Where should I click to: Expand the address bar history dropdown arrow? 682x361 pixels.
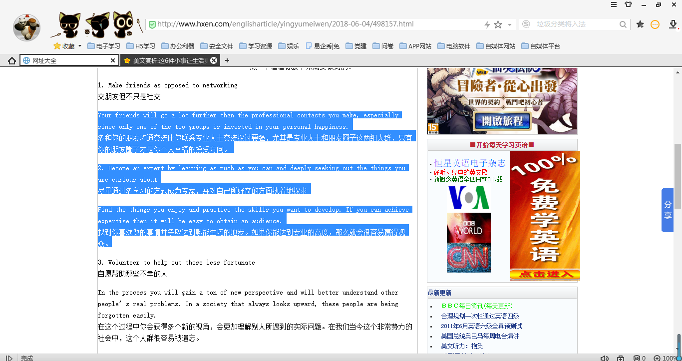click(510, 24)
